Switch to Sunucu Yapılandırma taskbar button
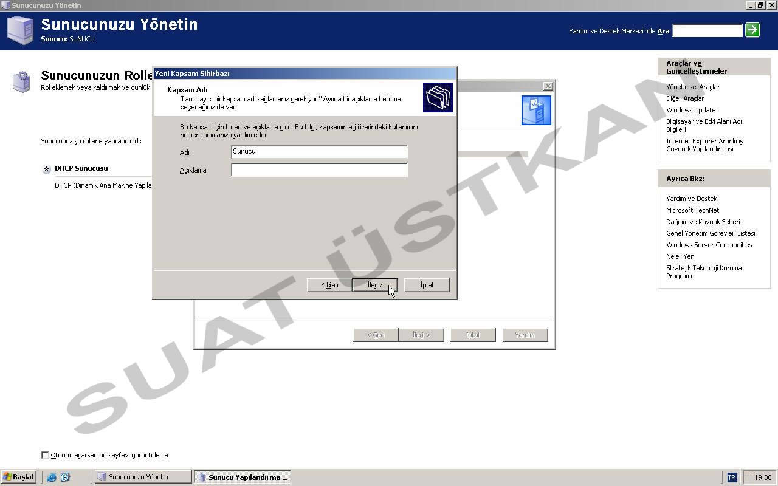778x486 pixels. coord(242,477)
